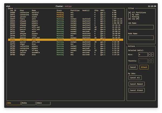Decrease Nice value with minus button
Viewport: 162px width, 113px height.
click(x=153, y=54)
